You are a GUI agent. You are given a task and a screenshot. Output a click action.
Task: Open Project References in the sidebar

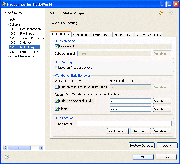click(x=23, y=56)
